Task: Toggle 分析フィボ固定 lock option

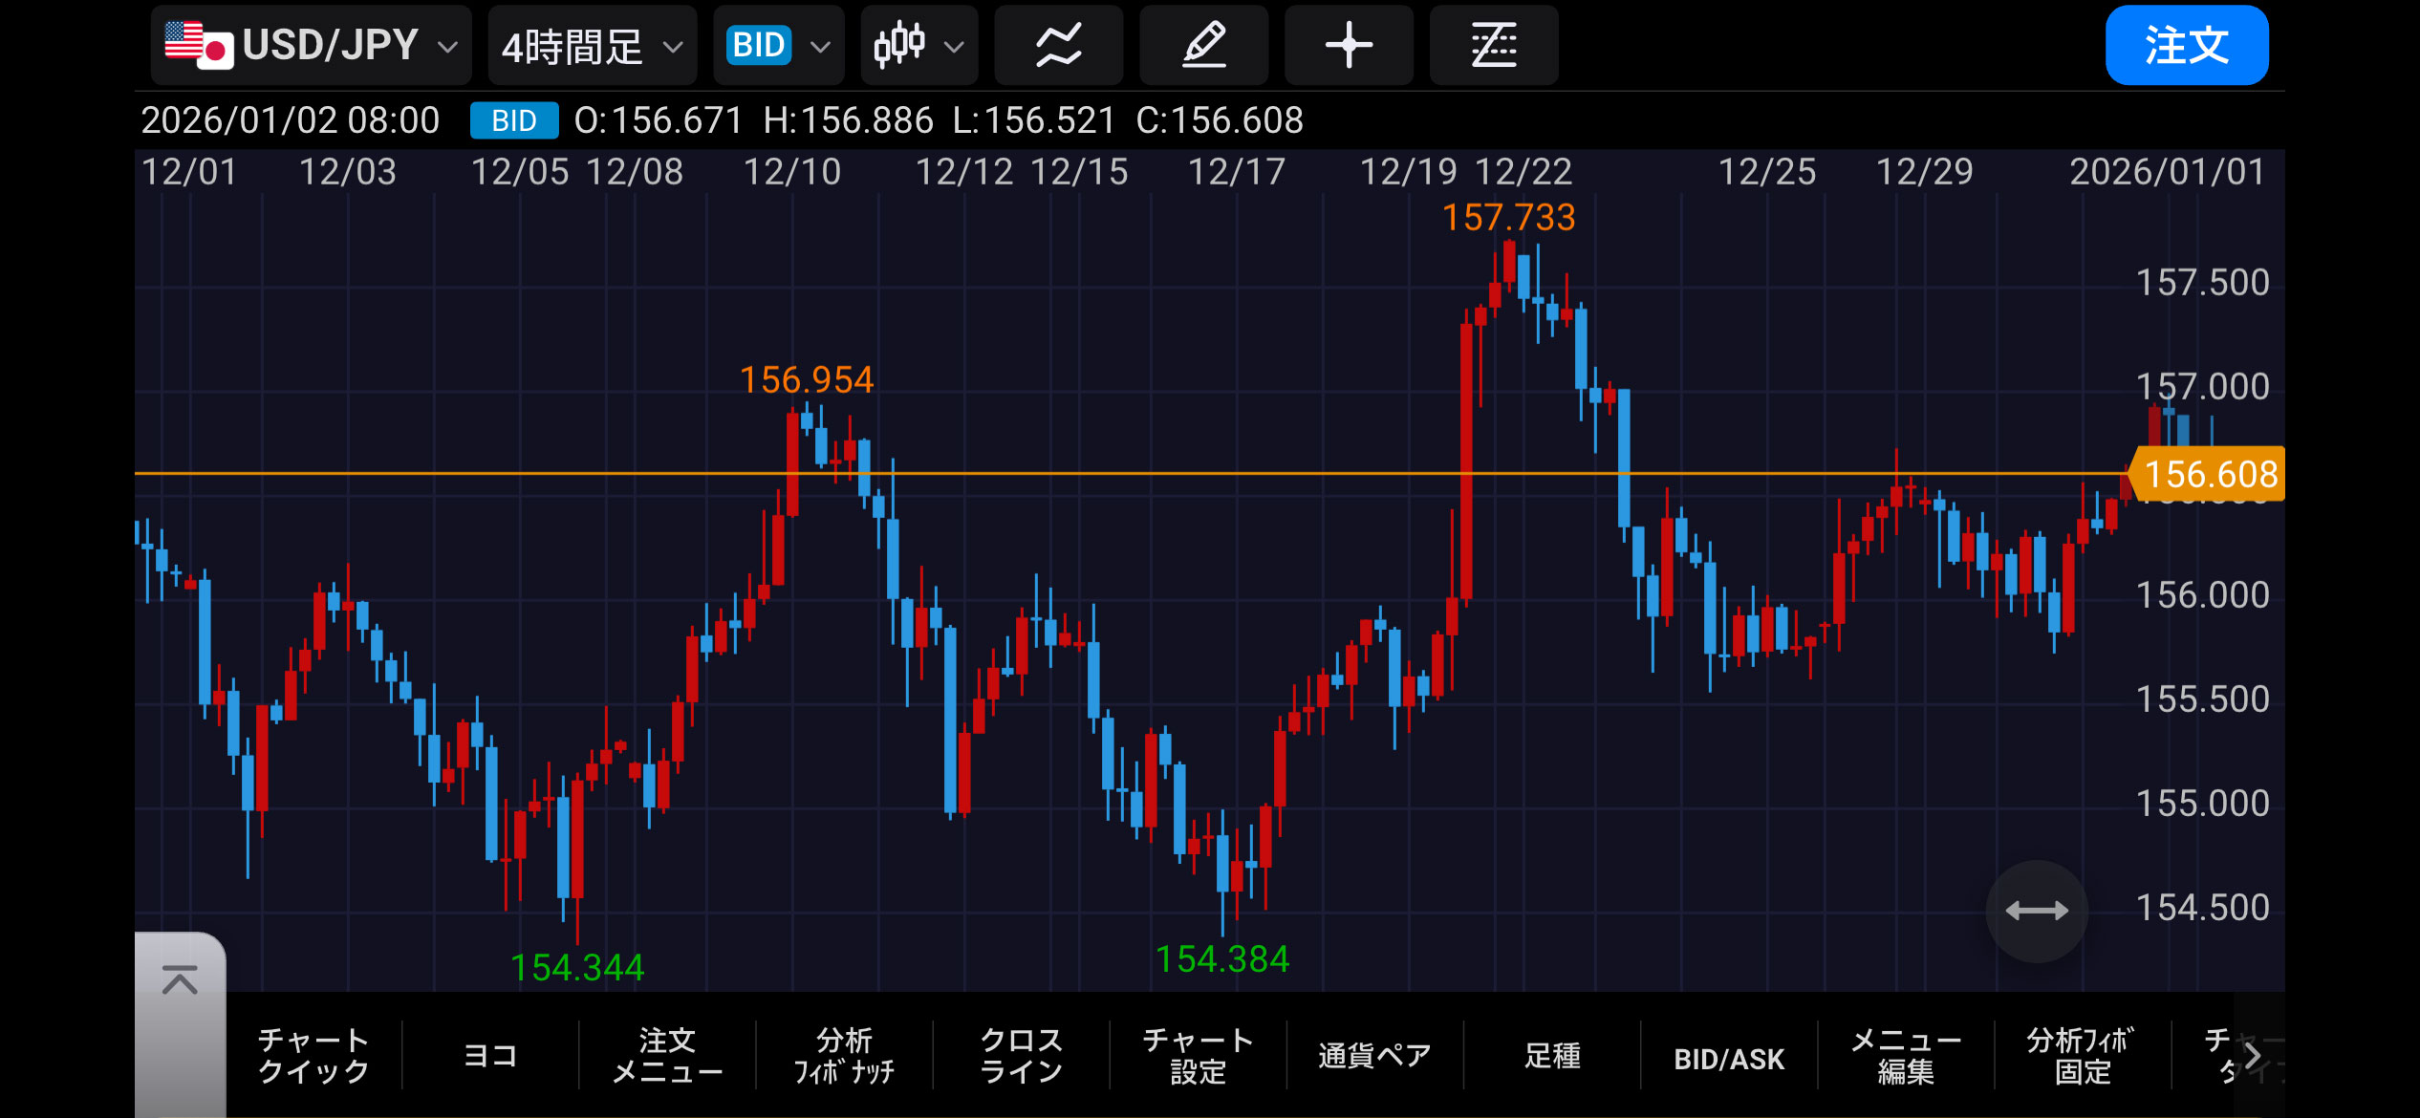Action: tap(2082, 1056)
